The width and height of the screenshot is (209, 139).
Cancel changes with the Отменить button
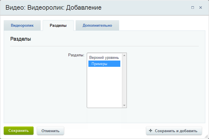pyautogui.click(x=50, y=131)
